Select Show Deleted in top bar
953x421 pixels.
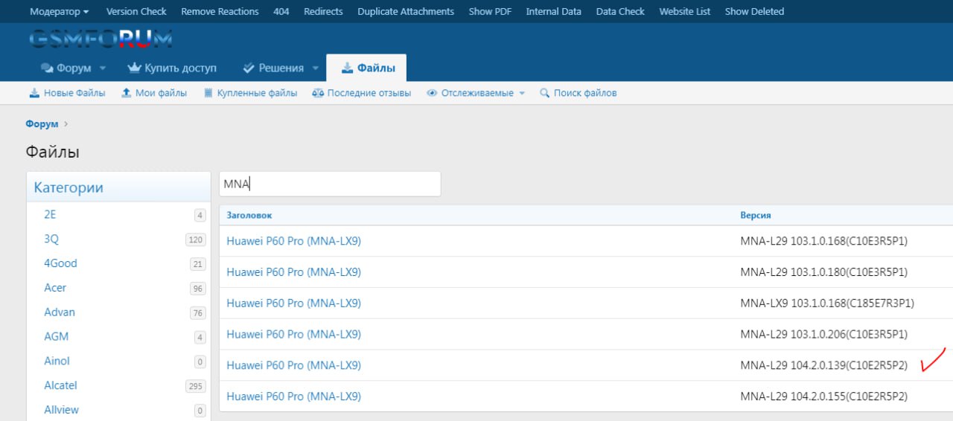point(754,11)
